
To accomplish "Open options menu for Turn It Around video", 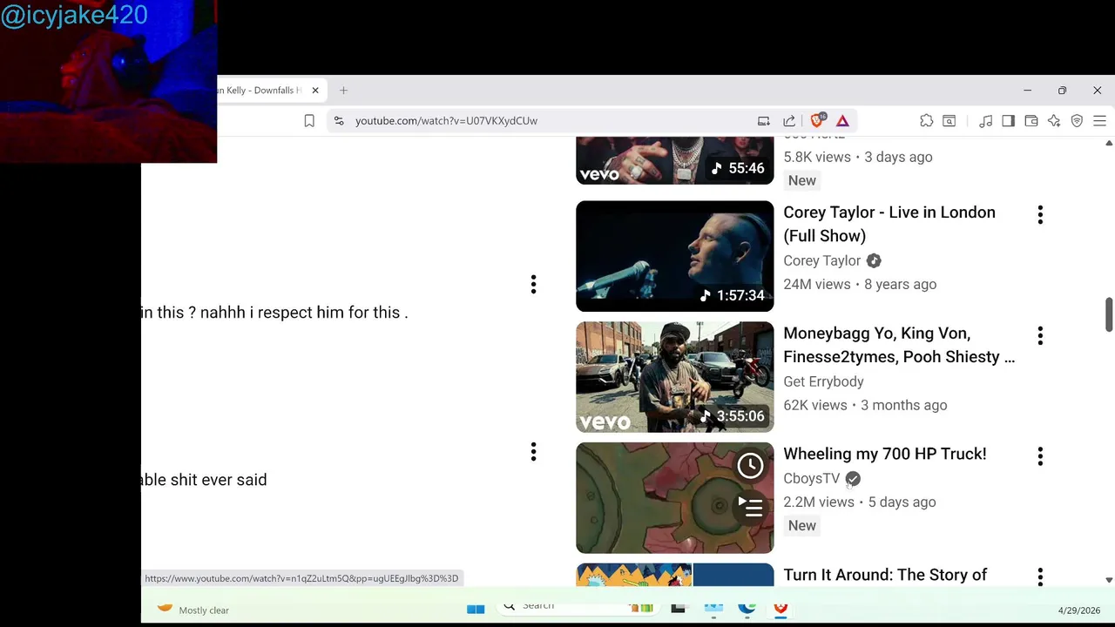I will [1040, 576].
